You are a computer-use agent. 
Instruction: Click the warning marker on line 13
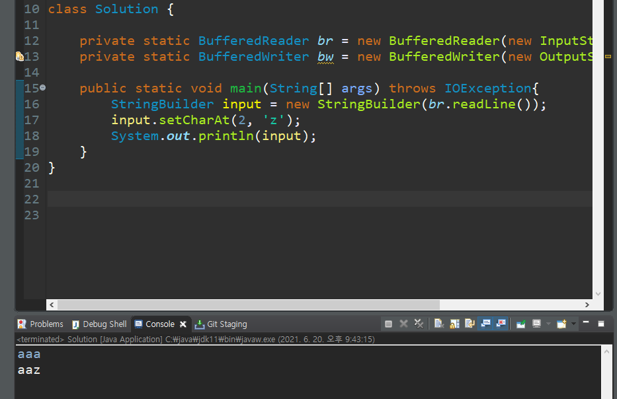click(x=19, y=57)
